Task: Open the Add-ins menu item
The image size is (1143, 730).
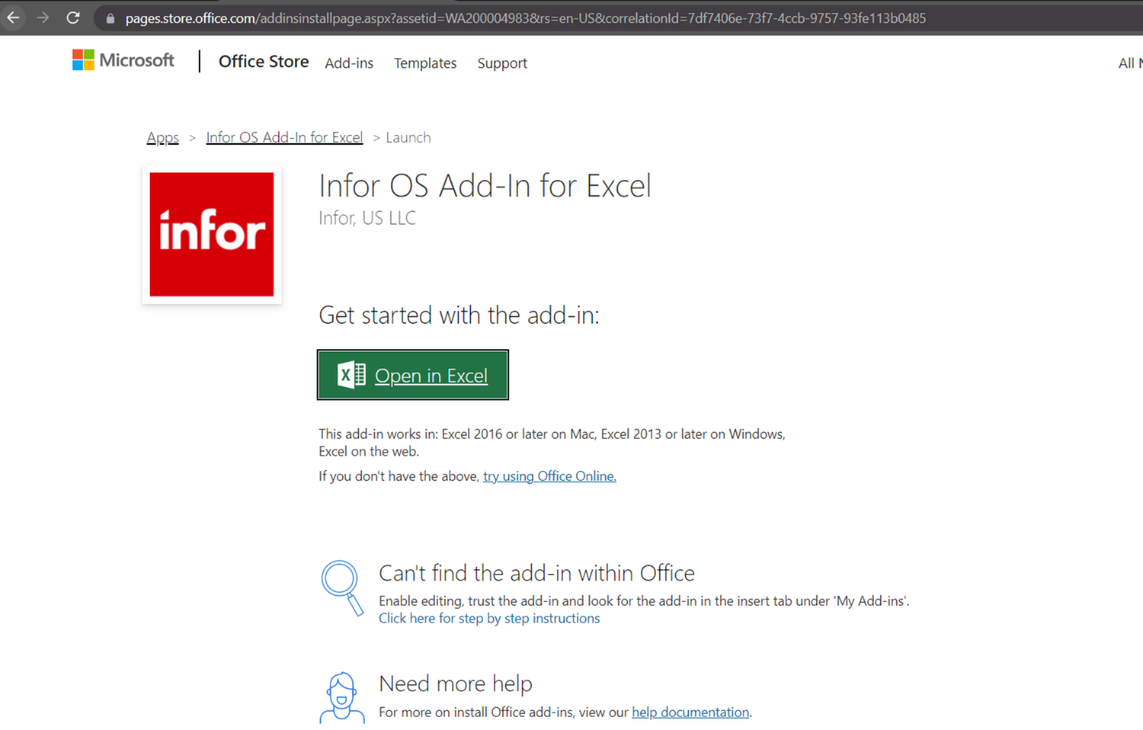Action: coord(348,63)
